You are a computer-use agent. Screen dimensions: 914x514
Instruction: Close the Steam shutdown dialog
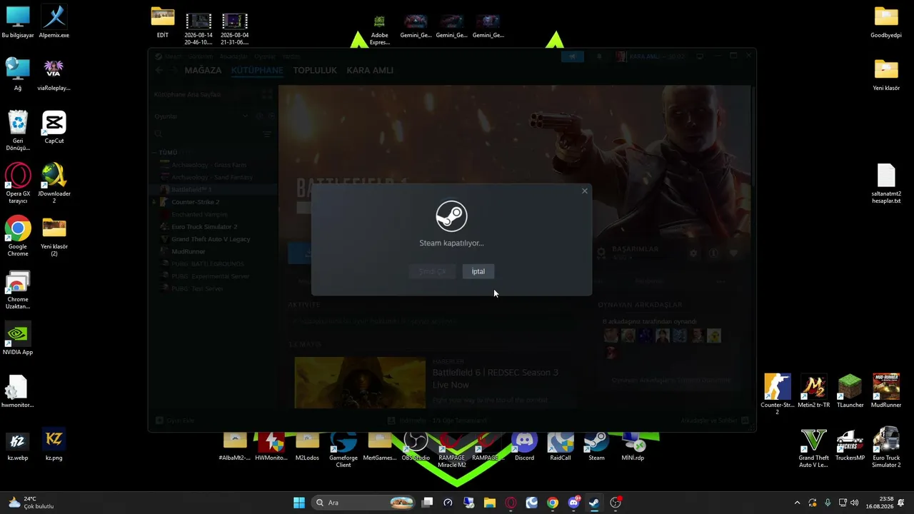(585, 191)
